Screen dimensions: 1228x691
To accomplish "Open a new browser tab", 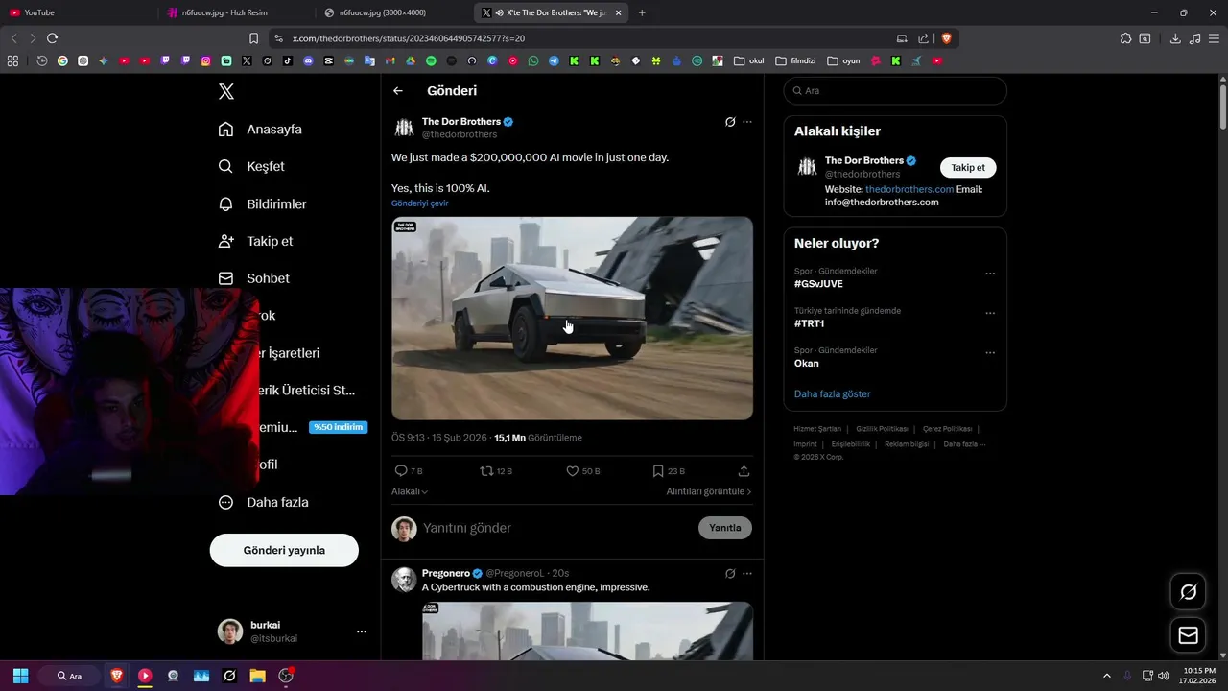I will 642,12.
